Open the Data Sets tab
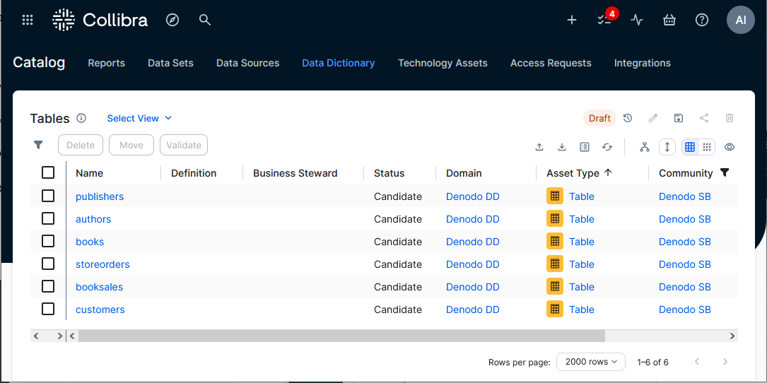 point(170,63)
